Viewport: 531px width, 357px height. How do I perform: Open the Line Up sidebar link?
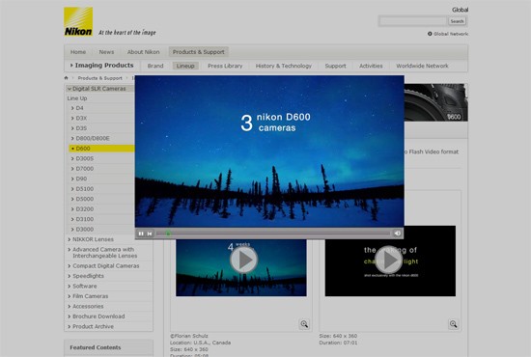[77, 98]
